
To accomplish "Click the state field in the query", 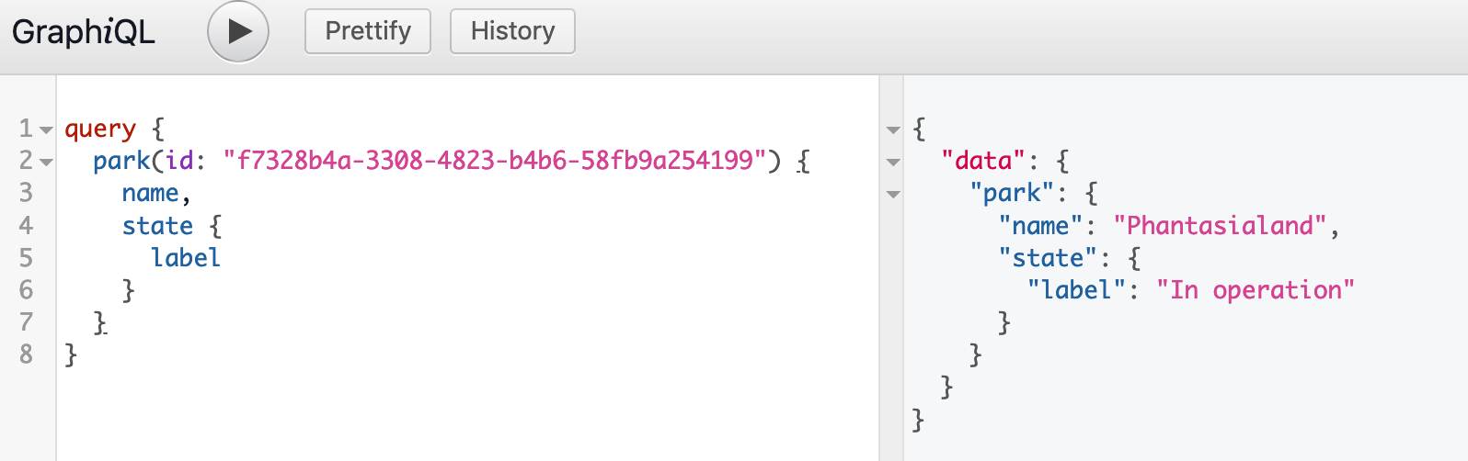I will click(157, 226).
